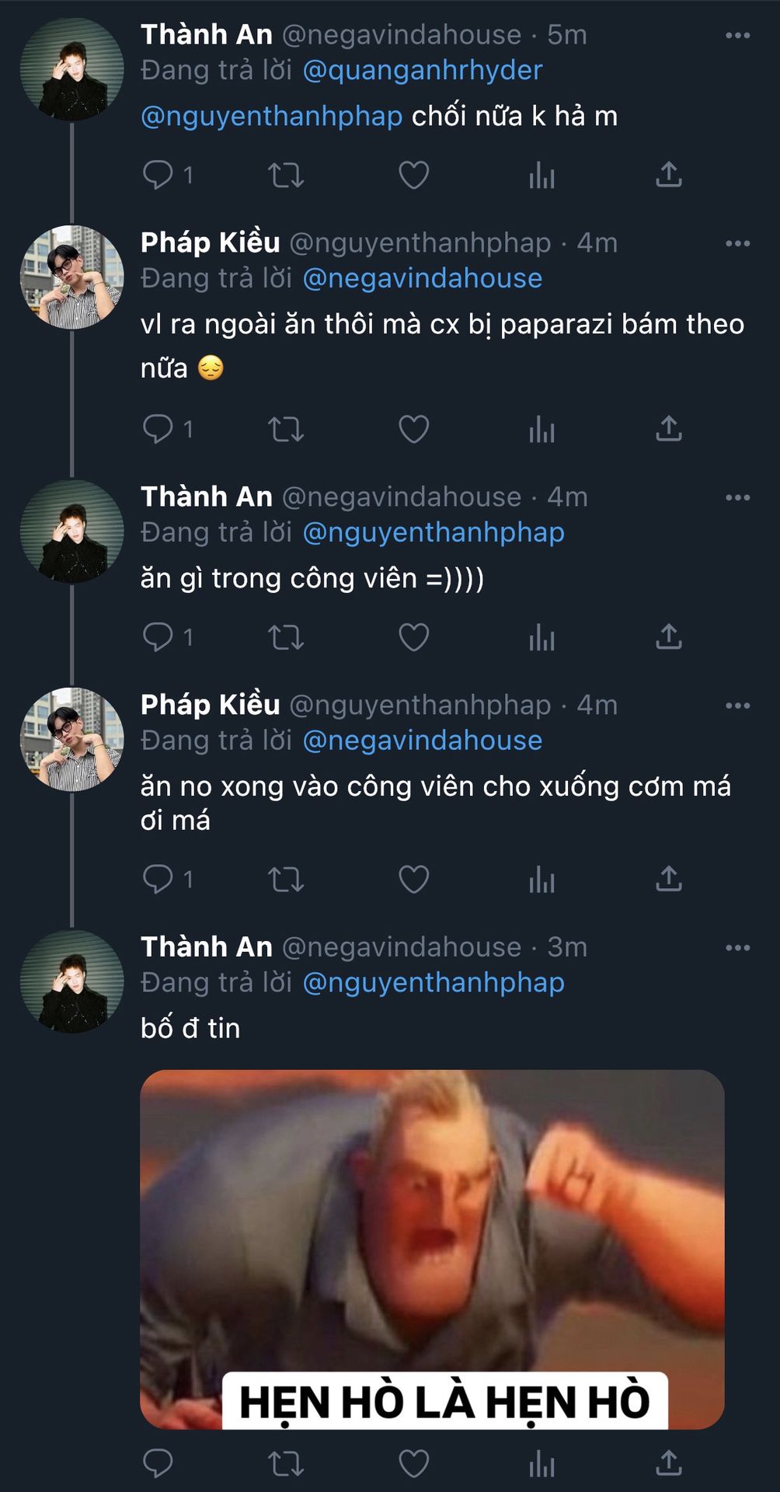Open more options on 'bố đ tin' tweet
The height and width of the screenshot is (1492, 780).
[737, 948]
